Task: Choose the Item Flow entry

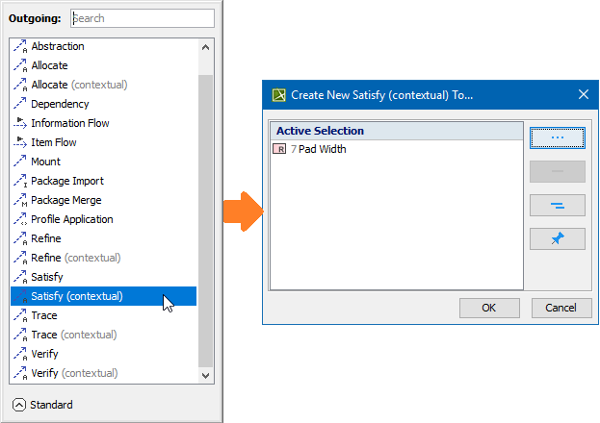Action: pyautogui.click(x=54, y=142)
